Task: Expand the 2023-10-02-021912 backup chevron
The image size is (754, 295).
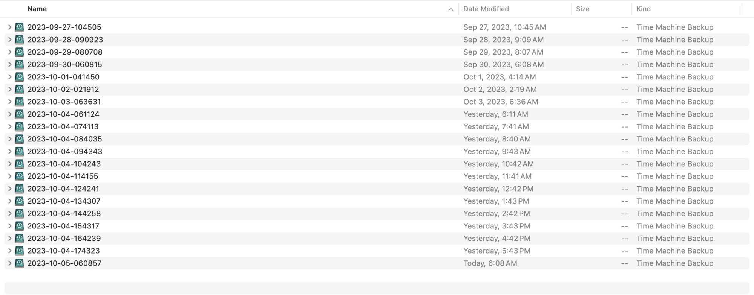Action: (x=10, y=89)
